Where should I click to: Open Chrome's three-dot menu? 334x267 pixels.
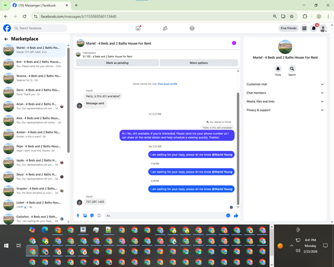(328, 16)
